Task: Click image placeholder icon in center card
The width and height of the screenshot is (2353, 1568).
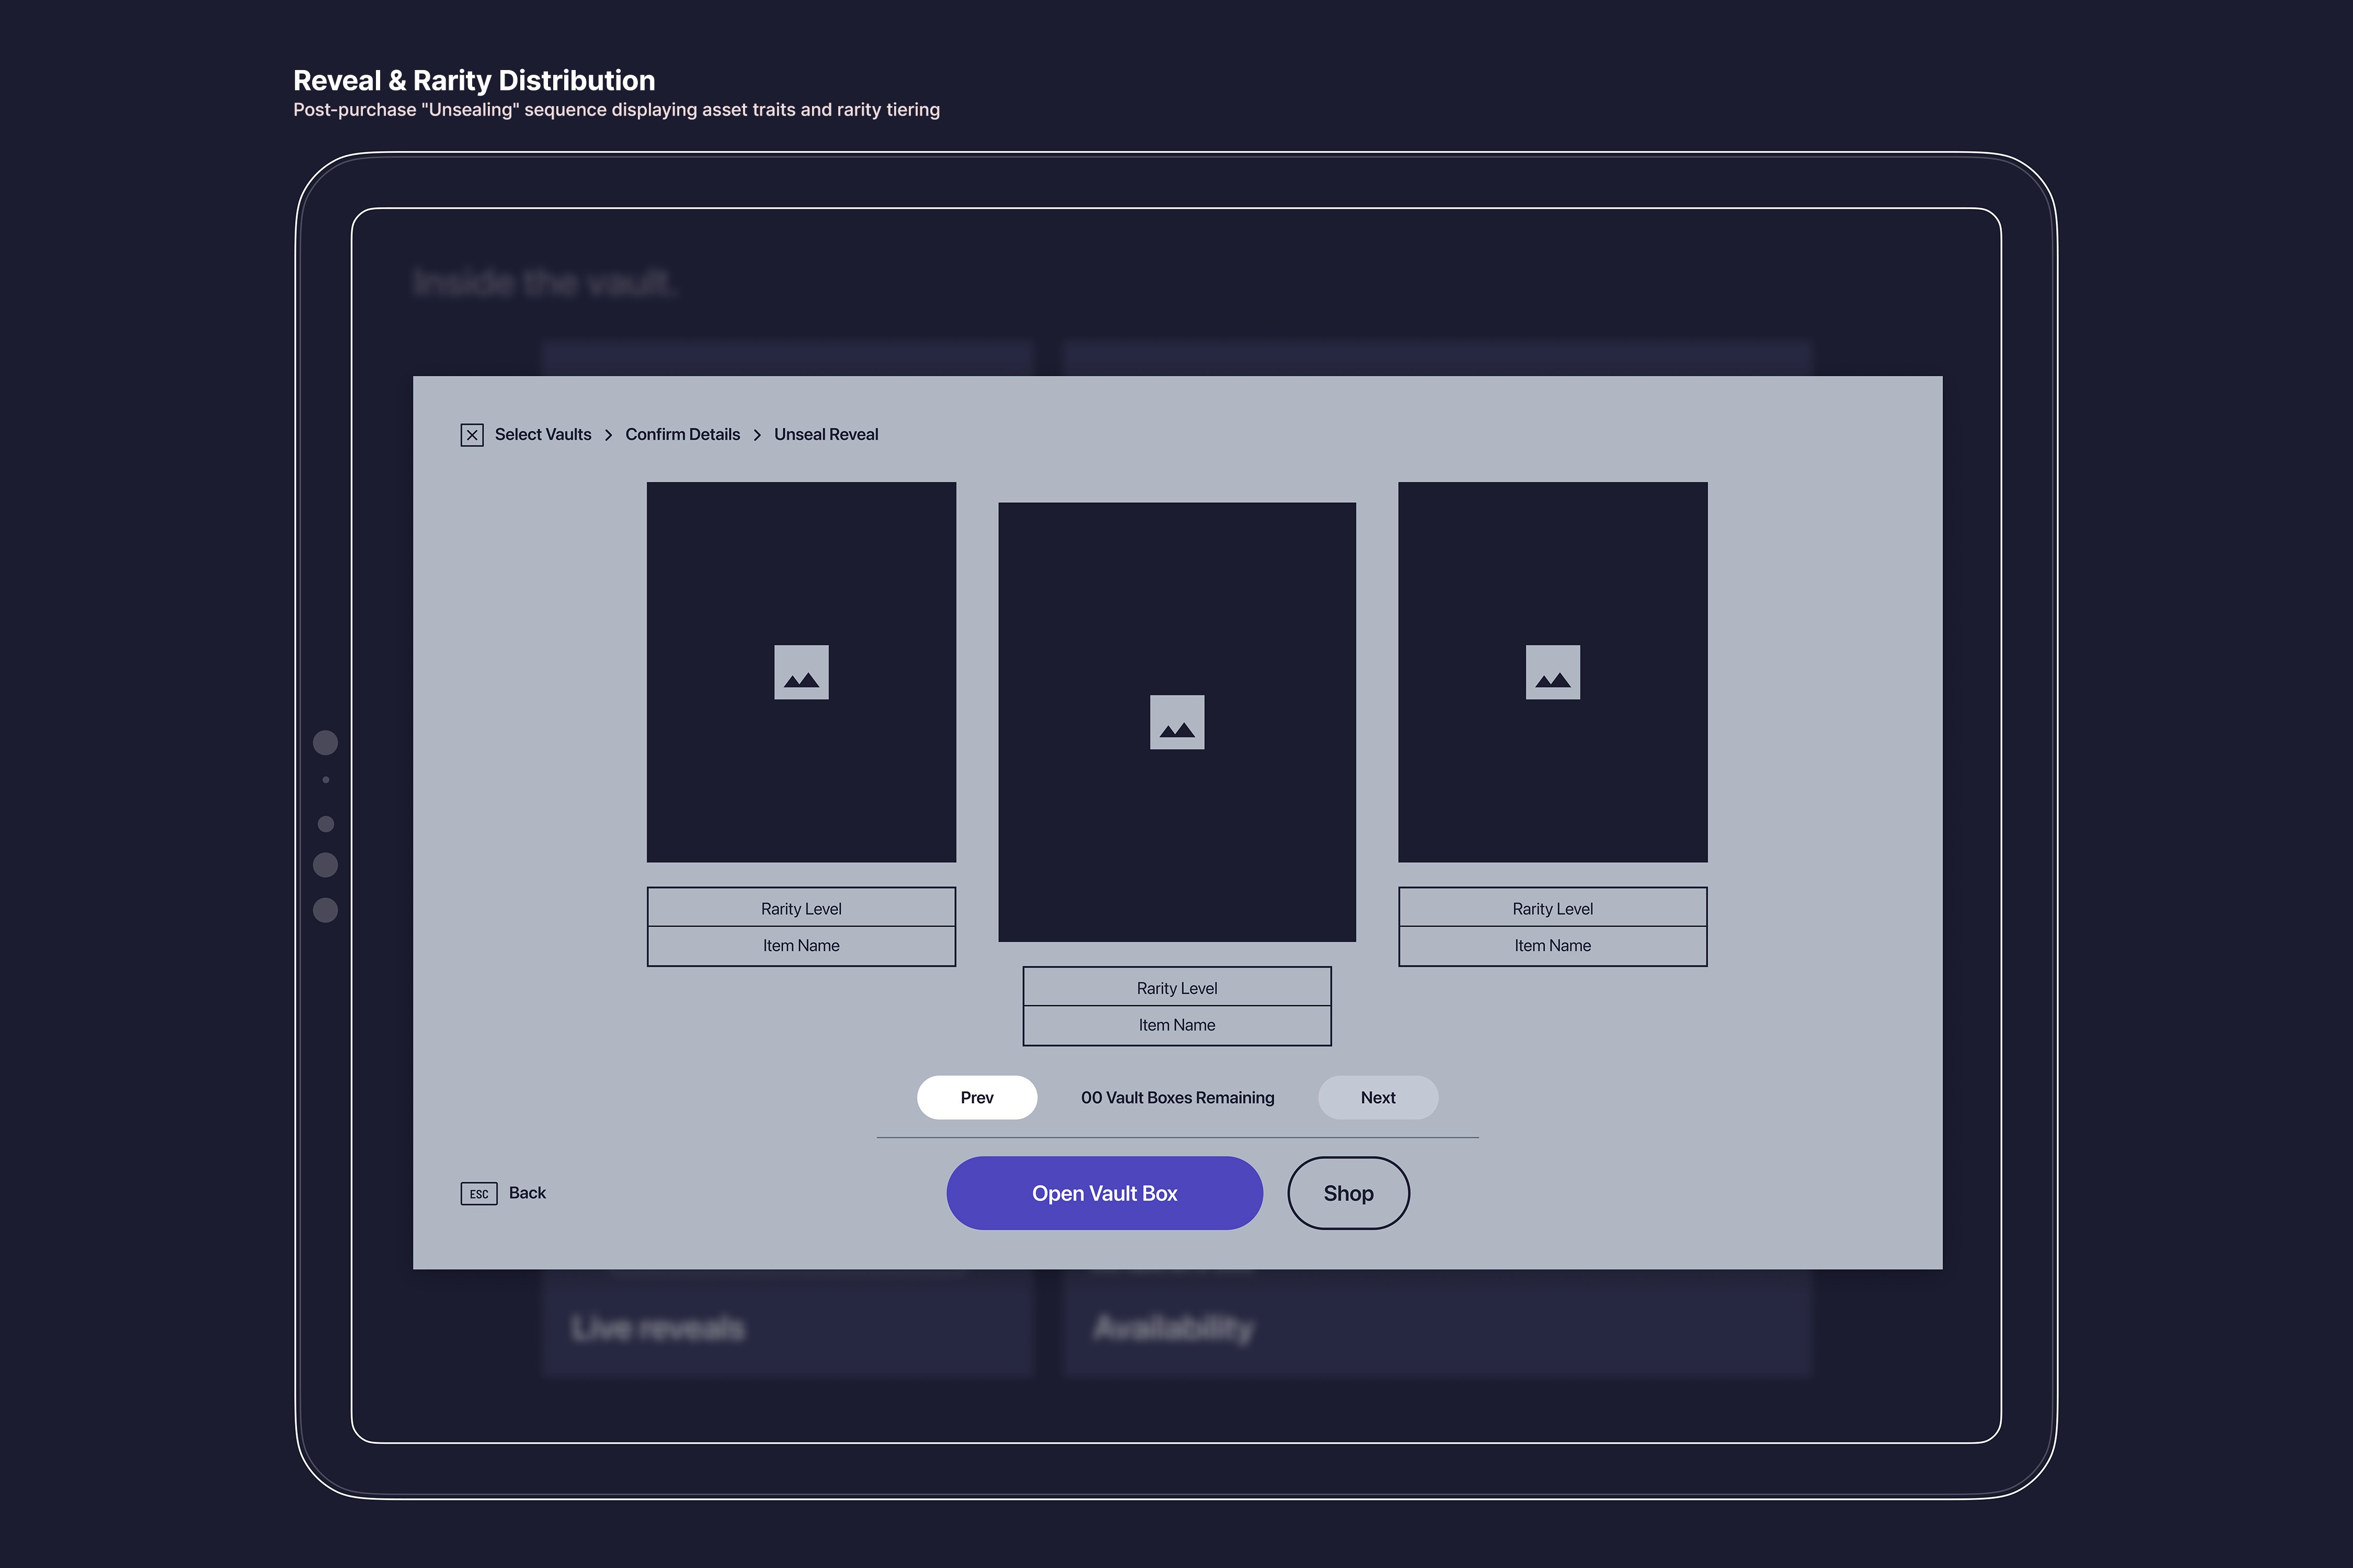Action: 1176,722
